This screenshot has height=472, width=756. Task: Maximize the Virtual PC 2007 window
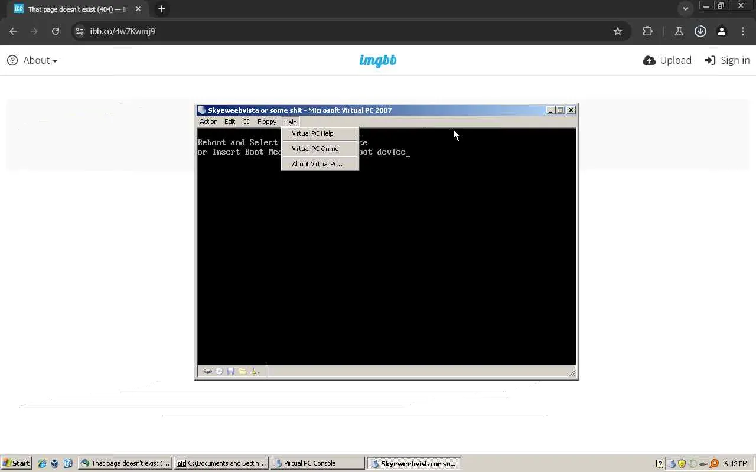pos(561,110)
